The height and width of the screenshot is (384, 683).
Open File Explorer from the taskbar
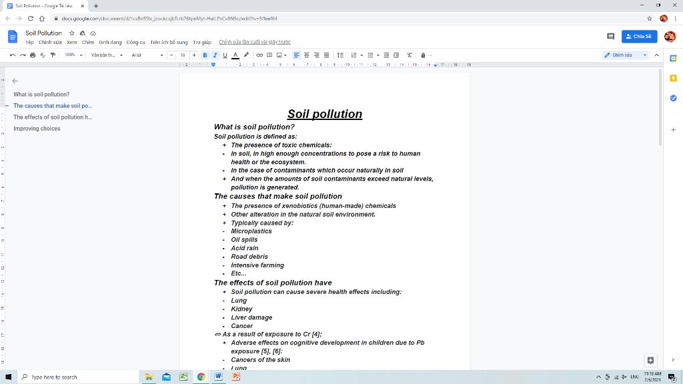point(149,377)
